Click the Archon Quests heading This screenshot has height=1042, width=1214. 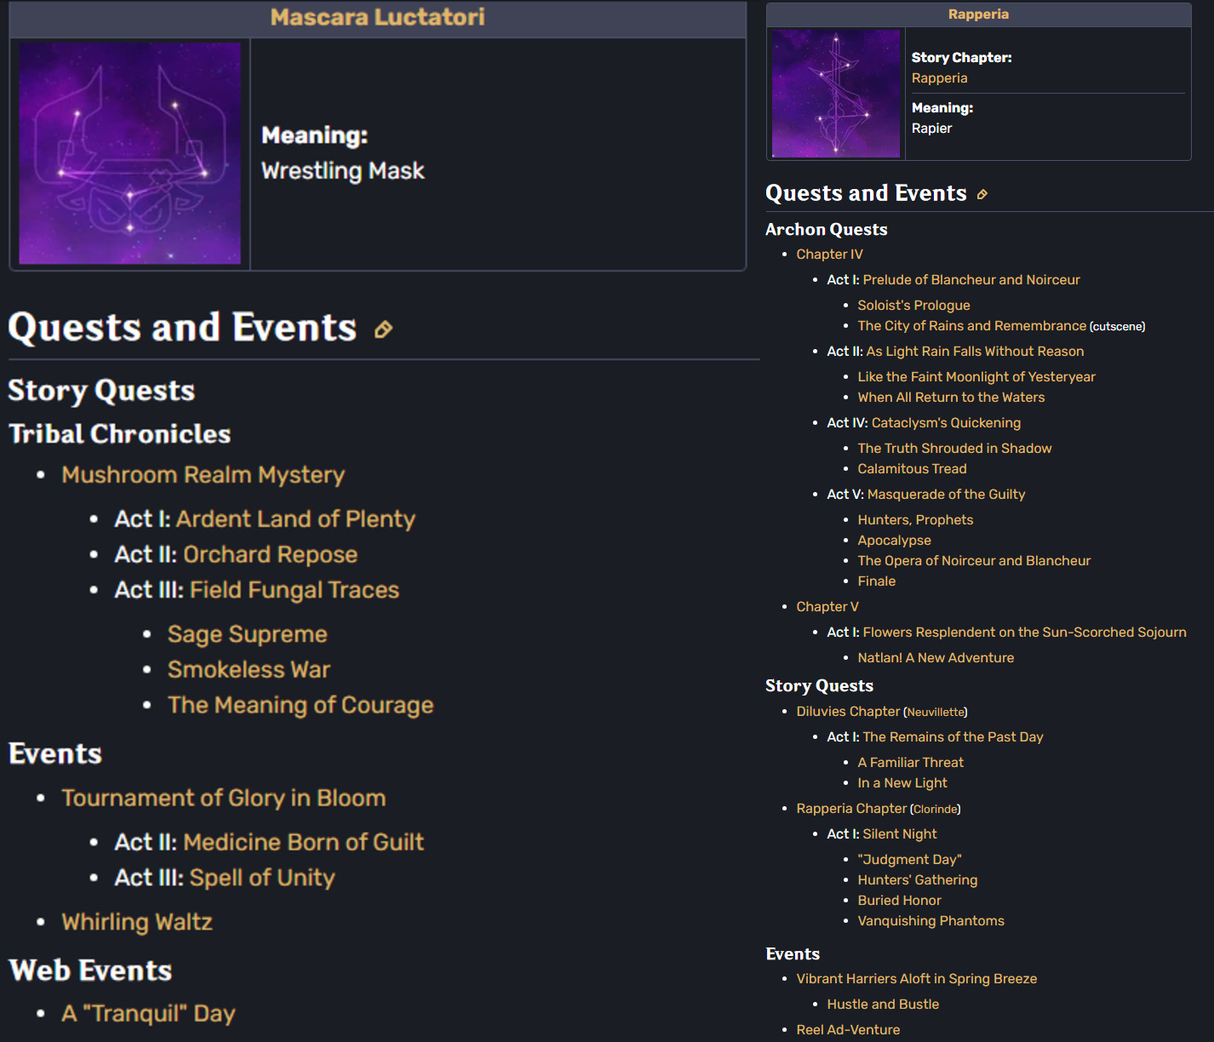click(827, 230)
